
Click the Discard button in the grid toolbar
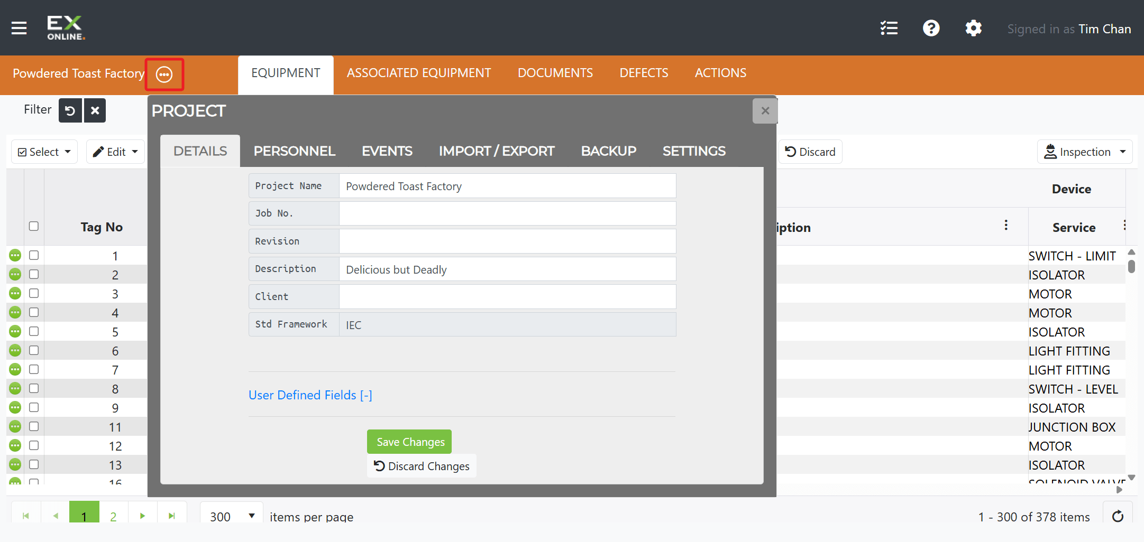(810, 152)
